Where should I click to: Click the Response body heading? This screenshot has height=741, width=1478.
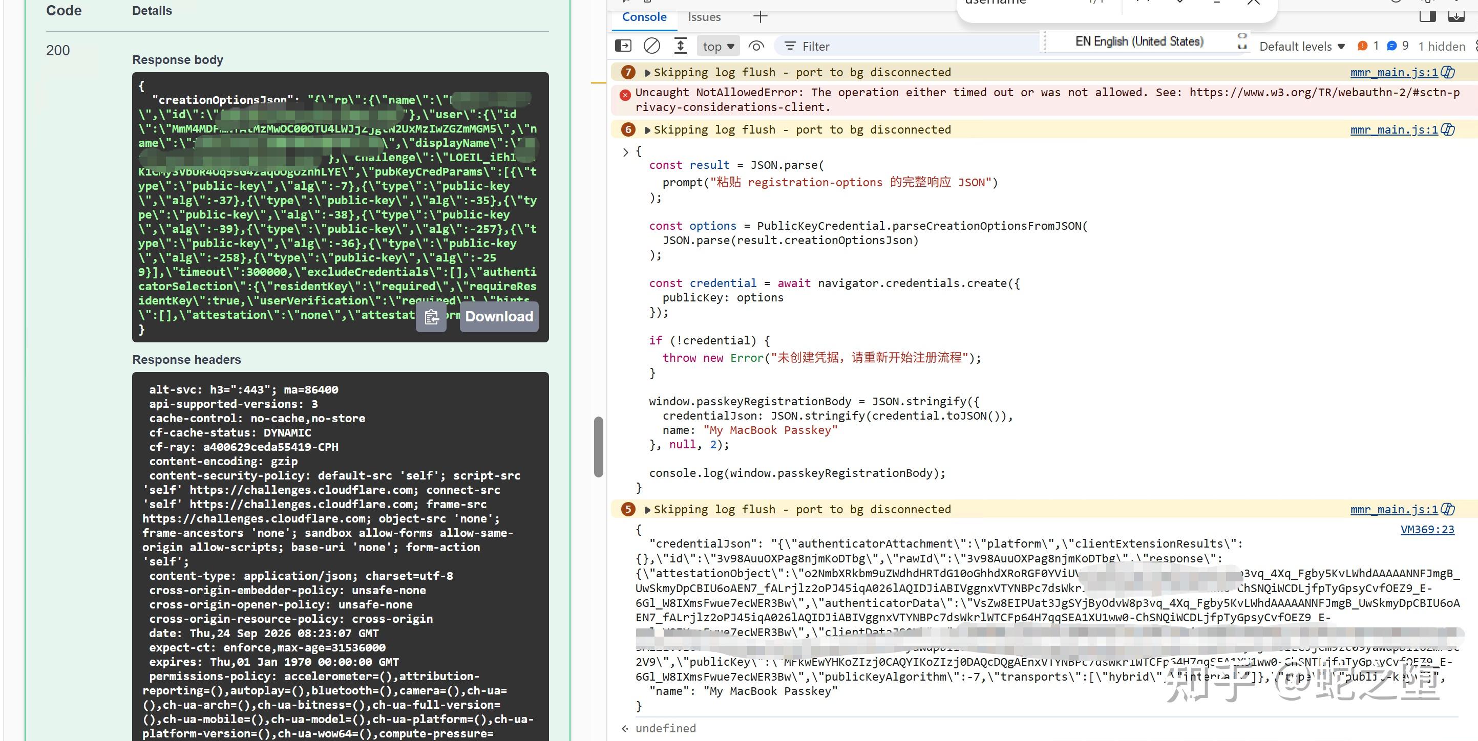pyautogui.click(x=177, y=60)
